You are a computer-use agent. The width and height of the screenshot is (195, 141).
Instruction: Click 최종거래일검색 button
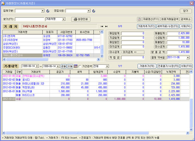point(170,19)
